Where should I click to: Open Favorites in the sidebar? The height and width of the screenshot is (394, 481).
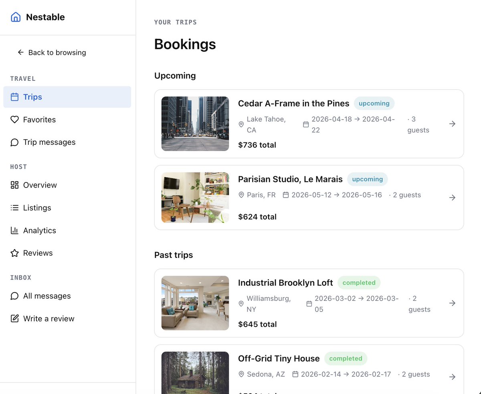67,120
